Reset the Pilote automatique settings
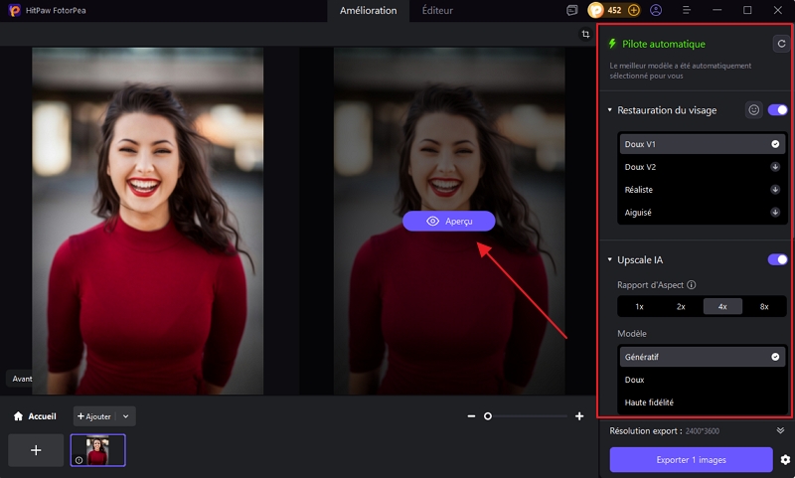795x478 pixels. [x=781, y=44]
